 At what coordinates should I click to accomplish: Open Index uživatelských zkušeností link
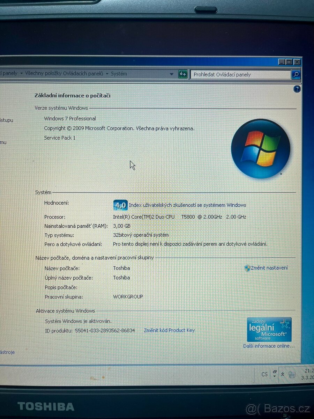pos(187,205)
